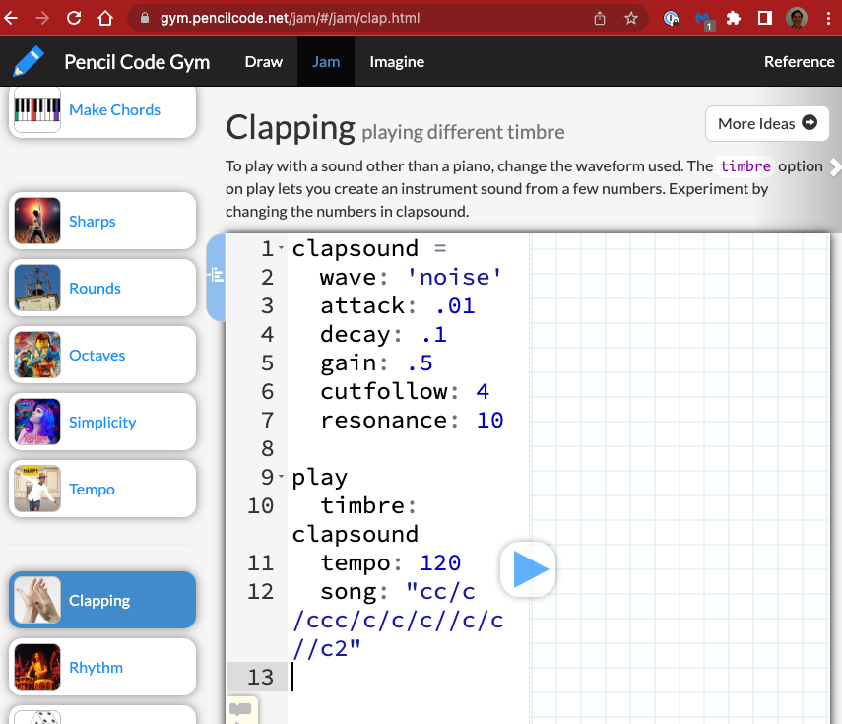Image resolution: width=842 pixels, height=724 pixels.
Task: Click the More Ideas button
Action: point(766,123)
